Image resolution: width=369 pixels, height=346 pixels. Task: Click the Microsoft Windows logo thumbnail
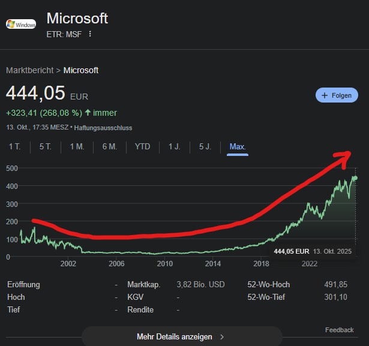21,24
